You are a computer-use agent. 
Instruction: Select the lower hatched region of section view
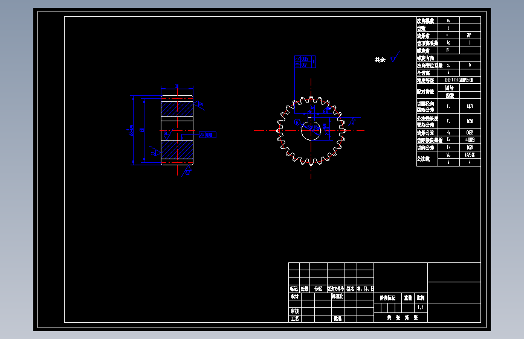(177, 150)
